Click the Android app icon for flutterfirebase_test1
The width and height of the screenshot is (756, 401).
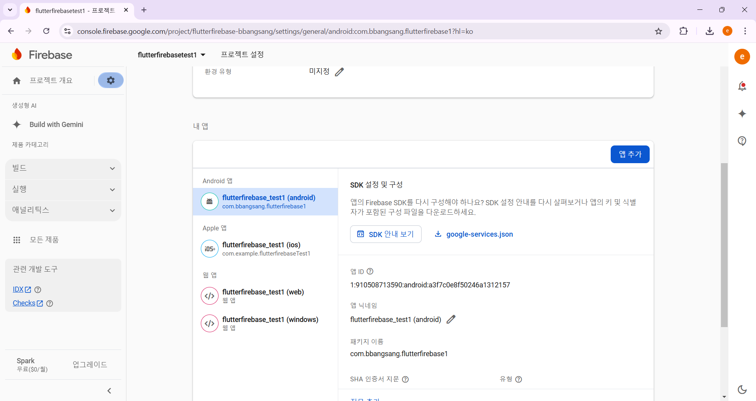click(x=209, y=202)
